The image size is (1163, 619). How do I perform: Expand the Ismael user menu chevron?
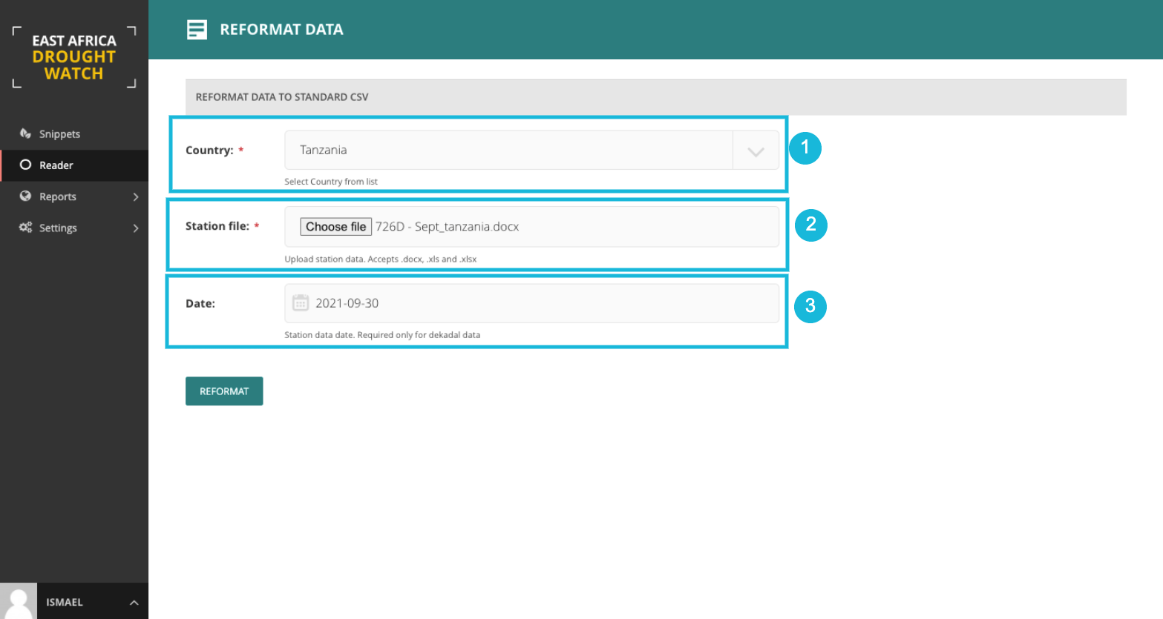tap(134, 602)
